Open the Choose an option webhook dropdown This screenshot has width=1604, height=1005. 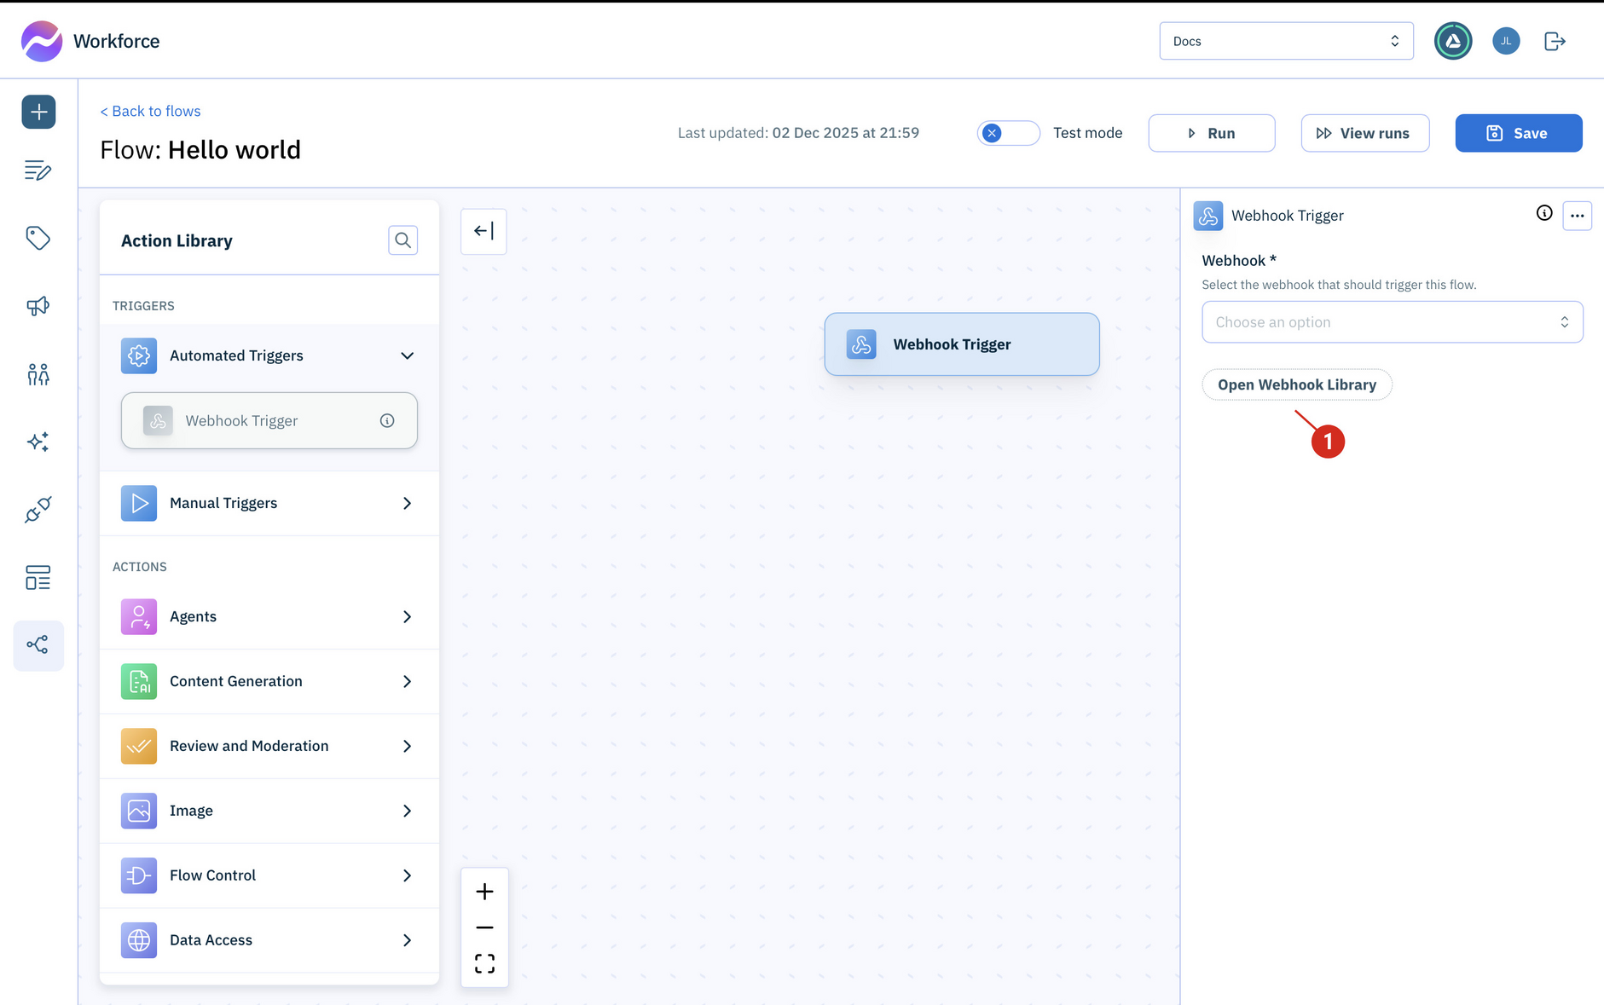point(1392,321)
